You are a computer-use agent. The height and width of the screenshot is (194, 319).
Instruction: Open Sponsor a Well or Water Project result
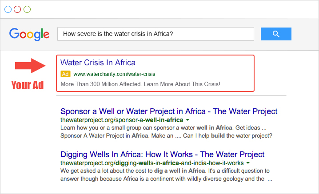(169, 111)
